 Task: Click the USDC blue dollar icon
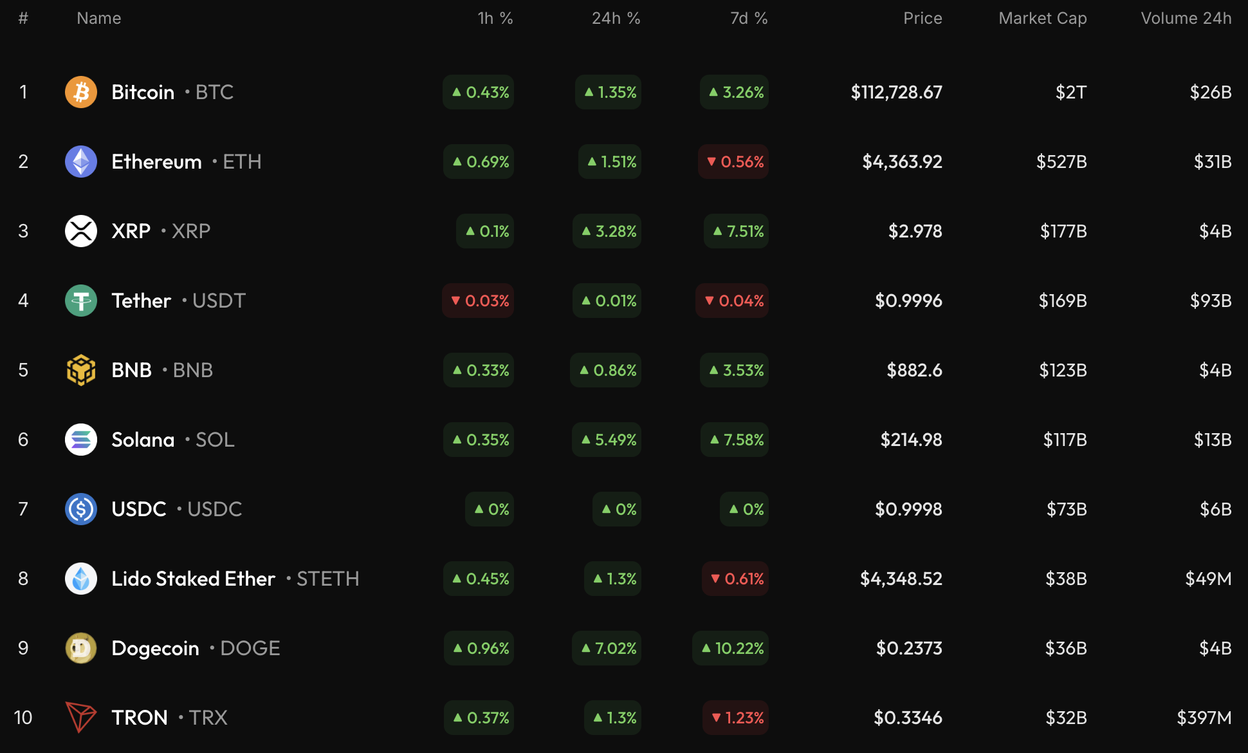81,509
